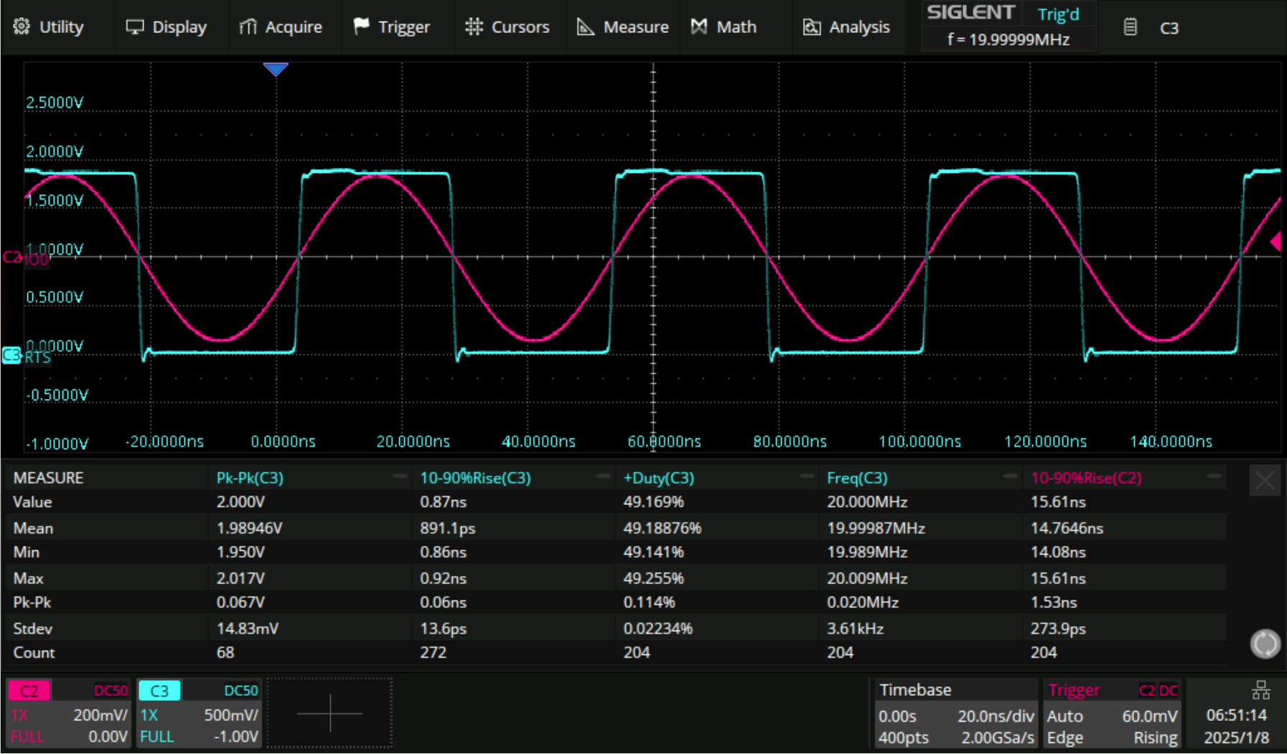Click the Stdev row label
Image resolution: width=1287 pixels, height=754 pixels.
[33, 628]
